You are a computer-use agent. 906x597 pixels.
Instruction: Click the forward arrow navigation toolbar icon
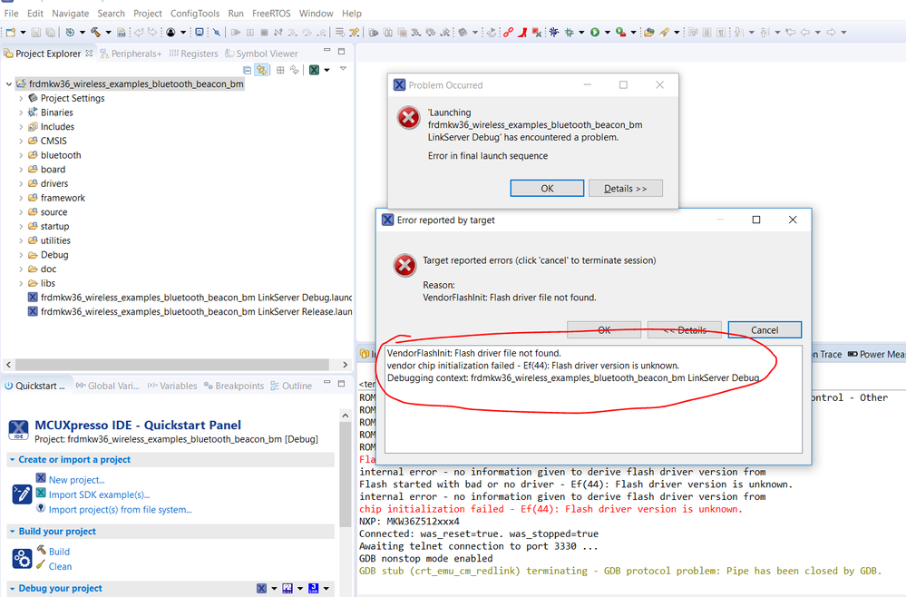(831, 33)
